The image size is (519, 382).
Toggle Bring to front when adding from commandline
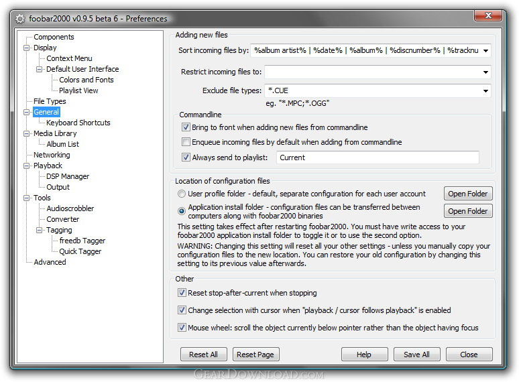186,127
